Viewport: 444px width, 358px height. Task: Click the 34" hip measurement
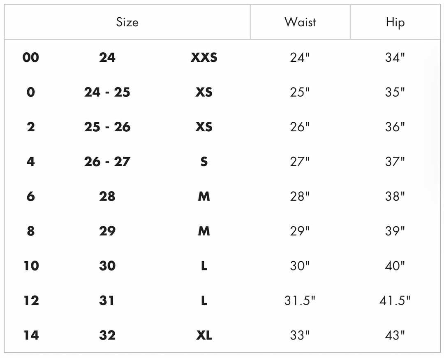coord(395,58)
